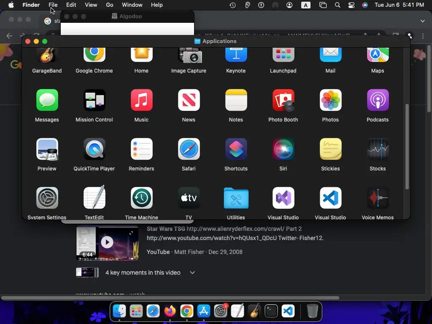
Task: Launch Firefox from the Dock
Action: click(x=170, y=311)
